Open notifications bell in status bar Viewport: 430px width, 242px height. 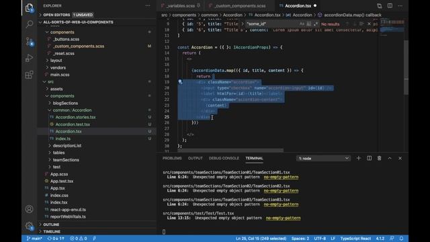(402, 239)
